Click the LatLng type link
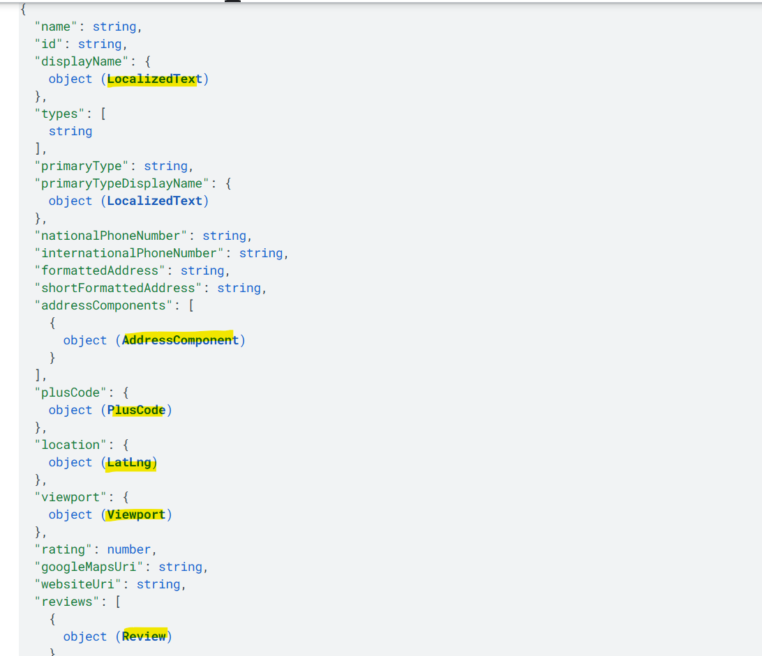This screenshot has height=656, width=762. (129, 463)
